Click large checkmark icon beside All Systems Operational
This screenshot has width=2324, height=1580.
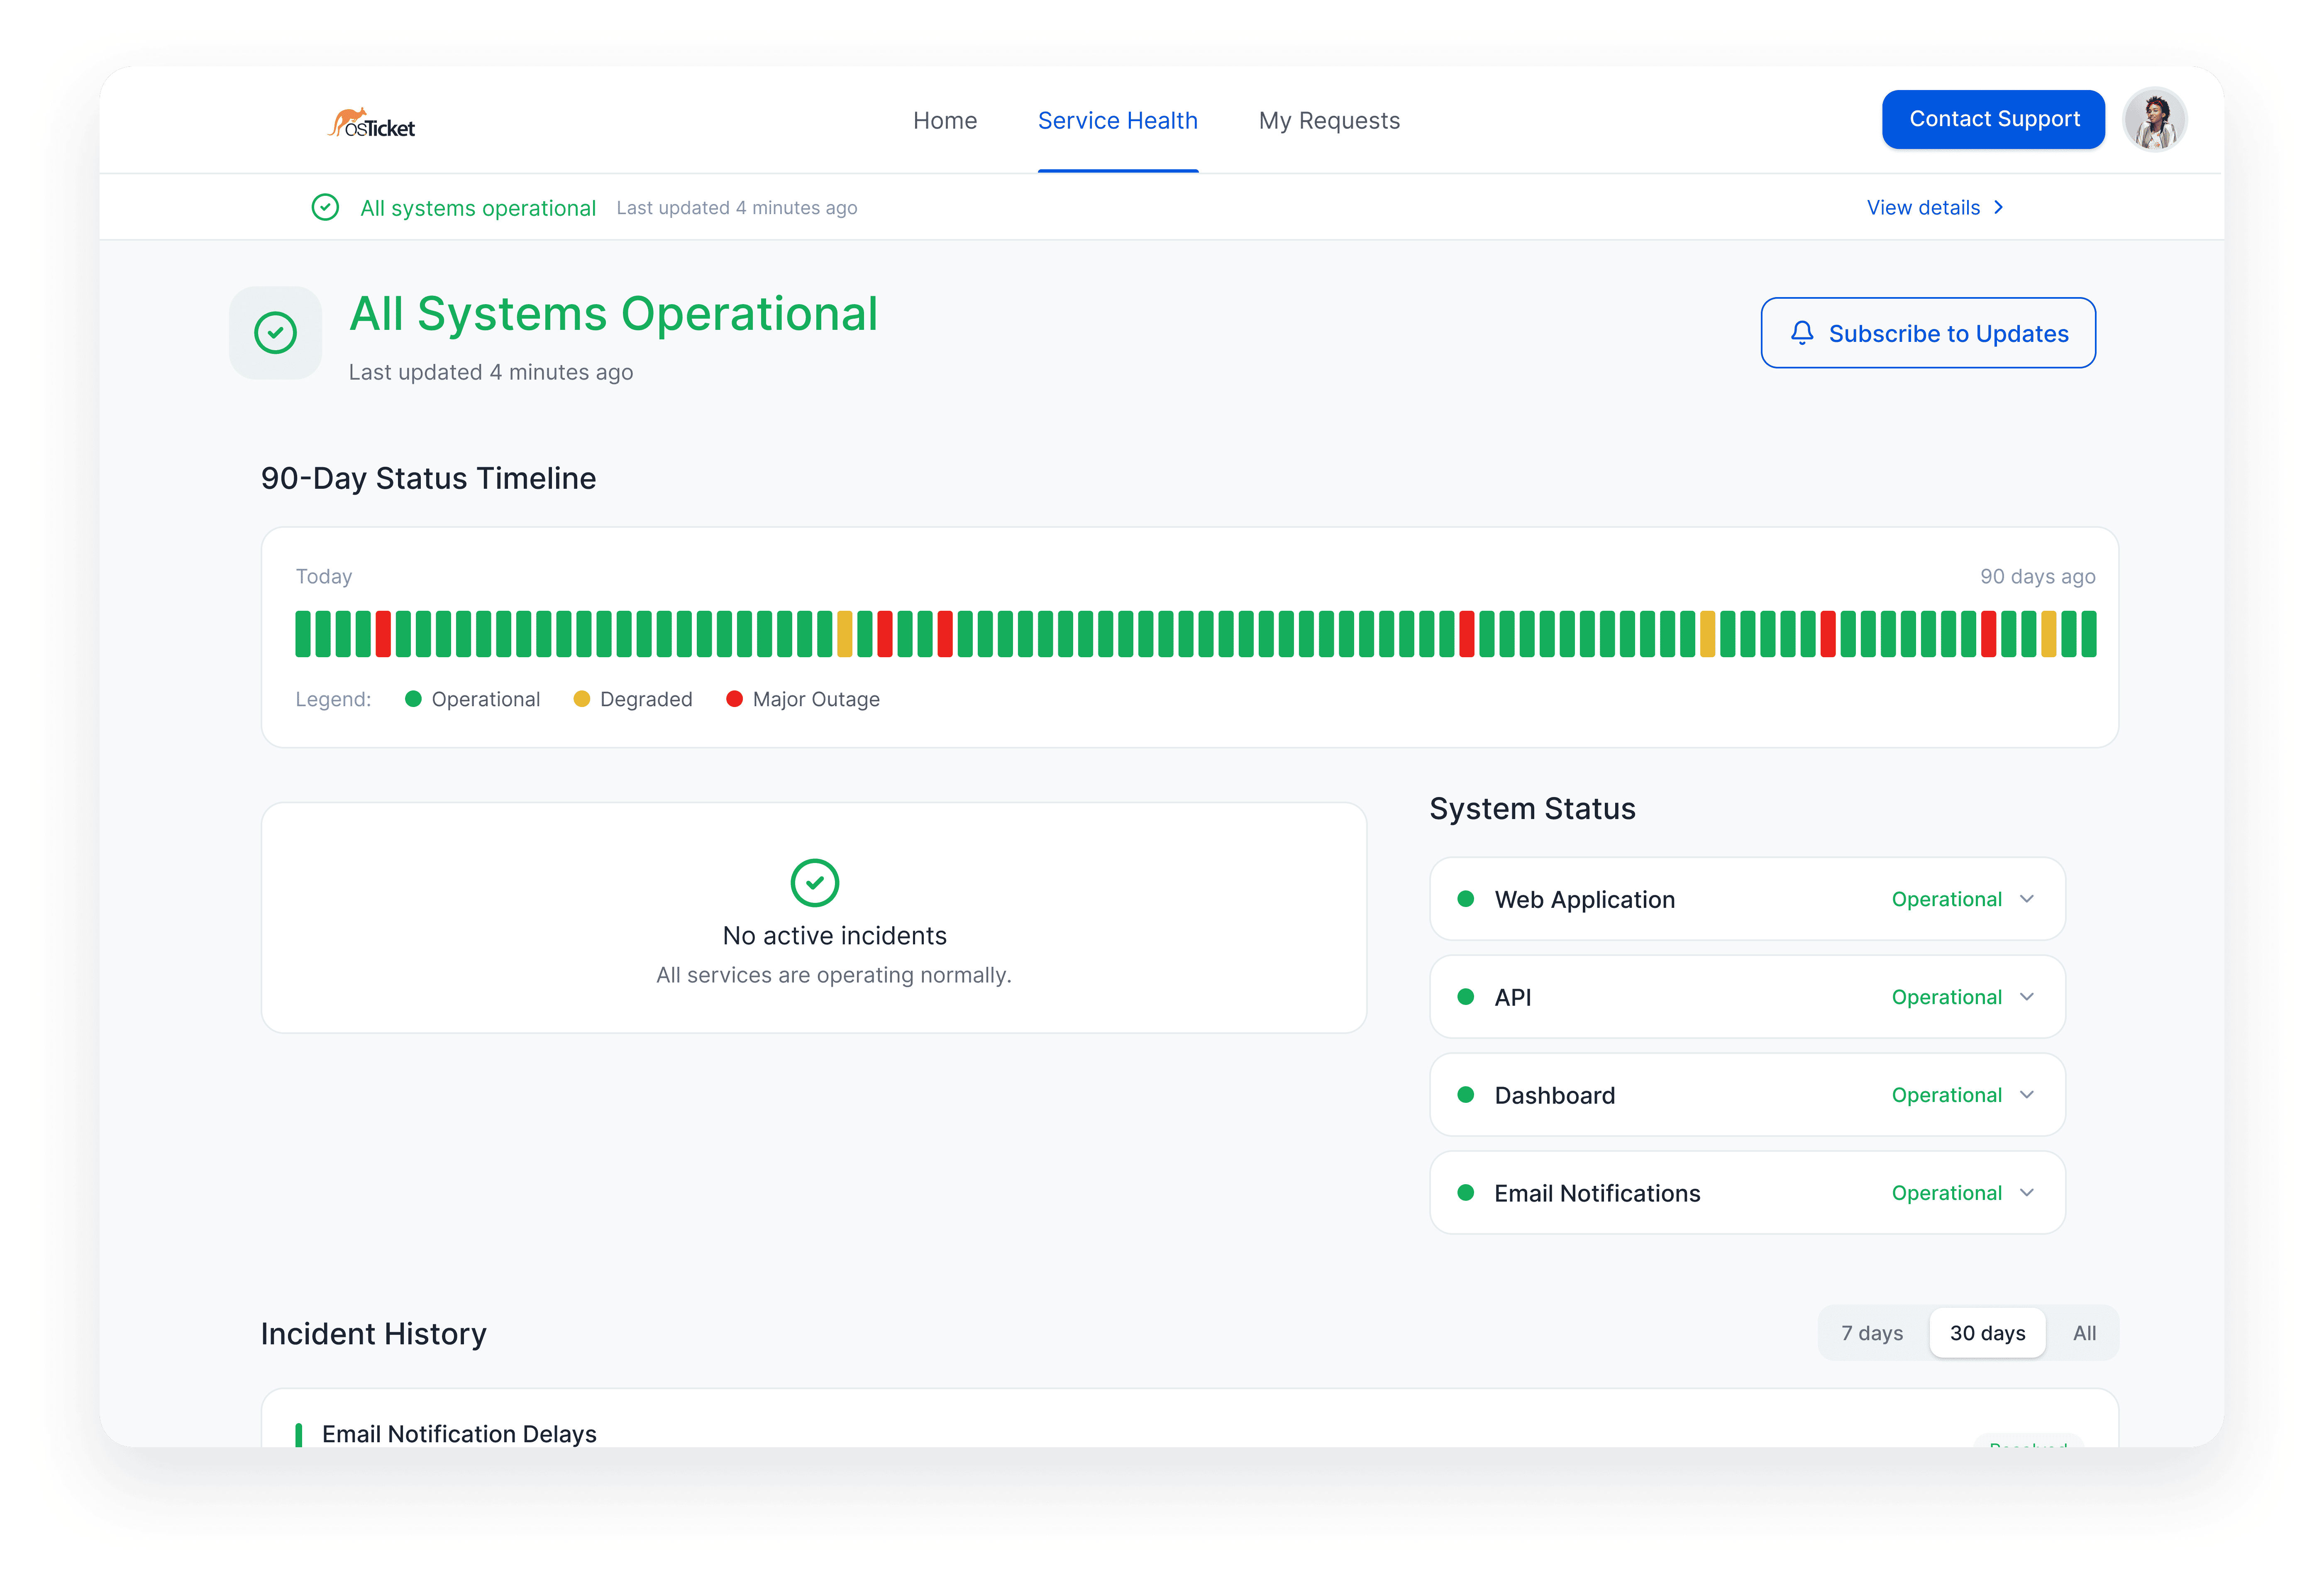(275, 333)
